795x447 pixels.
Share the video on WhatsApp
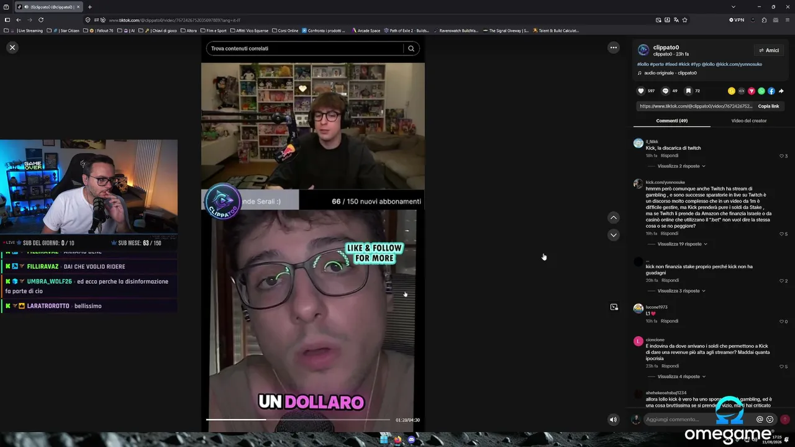[x=761, y=91]
